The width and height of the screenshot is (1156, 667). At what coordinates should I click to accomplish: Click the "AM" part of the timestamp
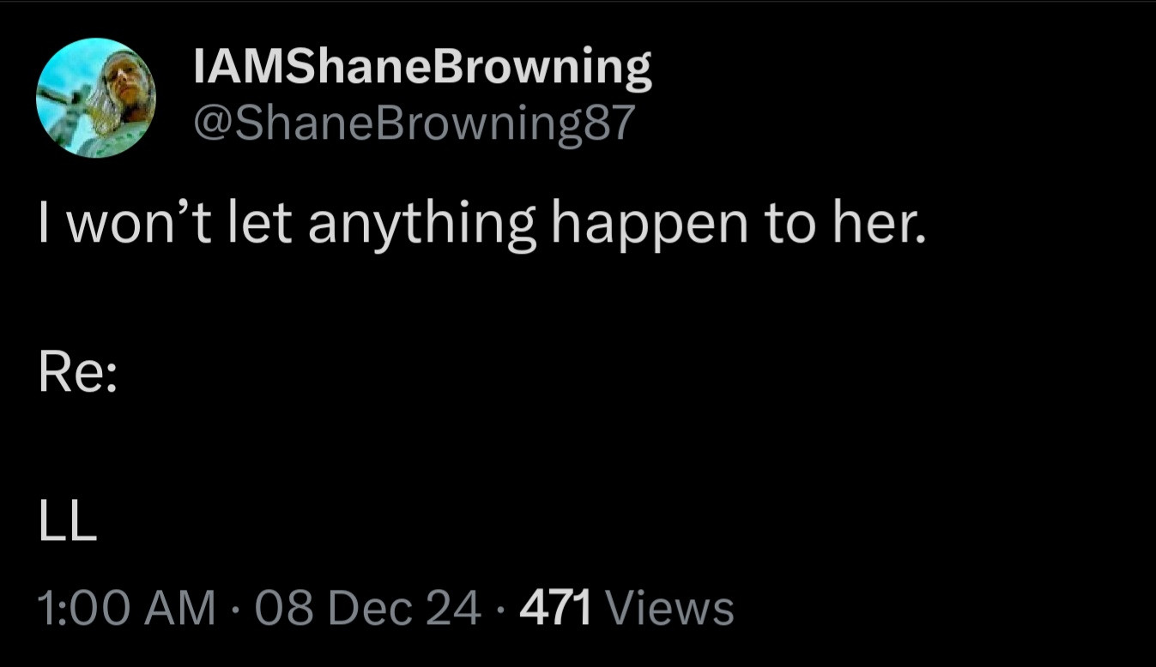coord(182,608)
